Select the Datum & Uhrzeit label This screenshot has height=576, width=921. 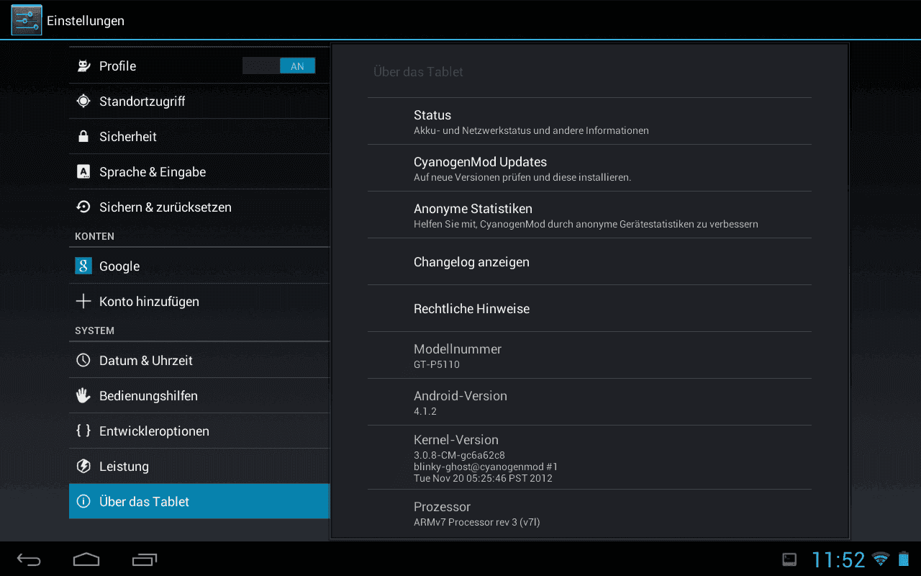(x=146, y=361)
